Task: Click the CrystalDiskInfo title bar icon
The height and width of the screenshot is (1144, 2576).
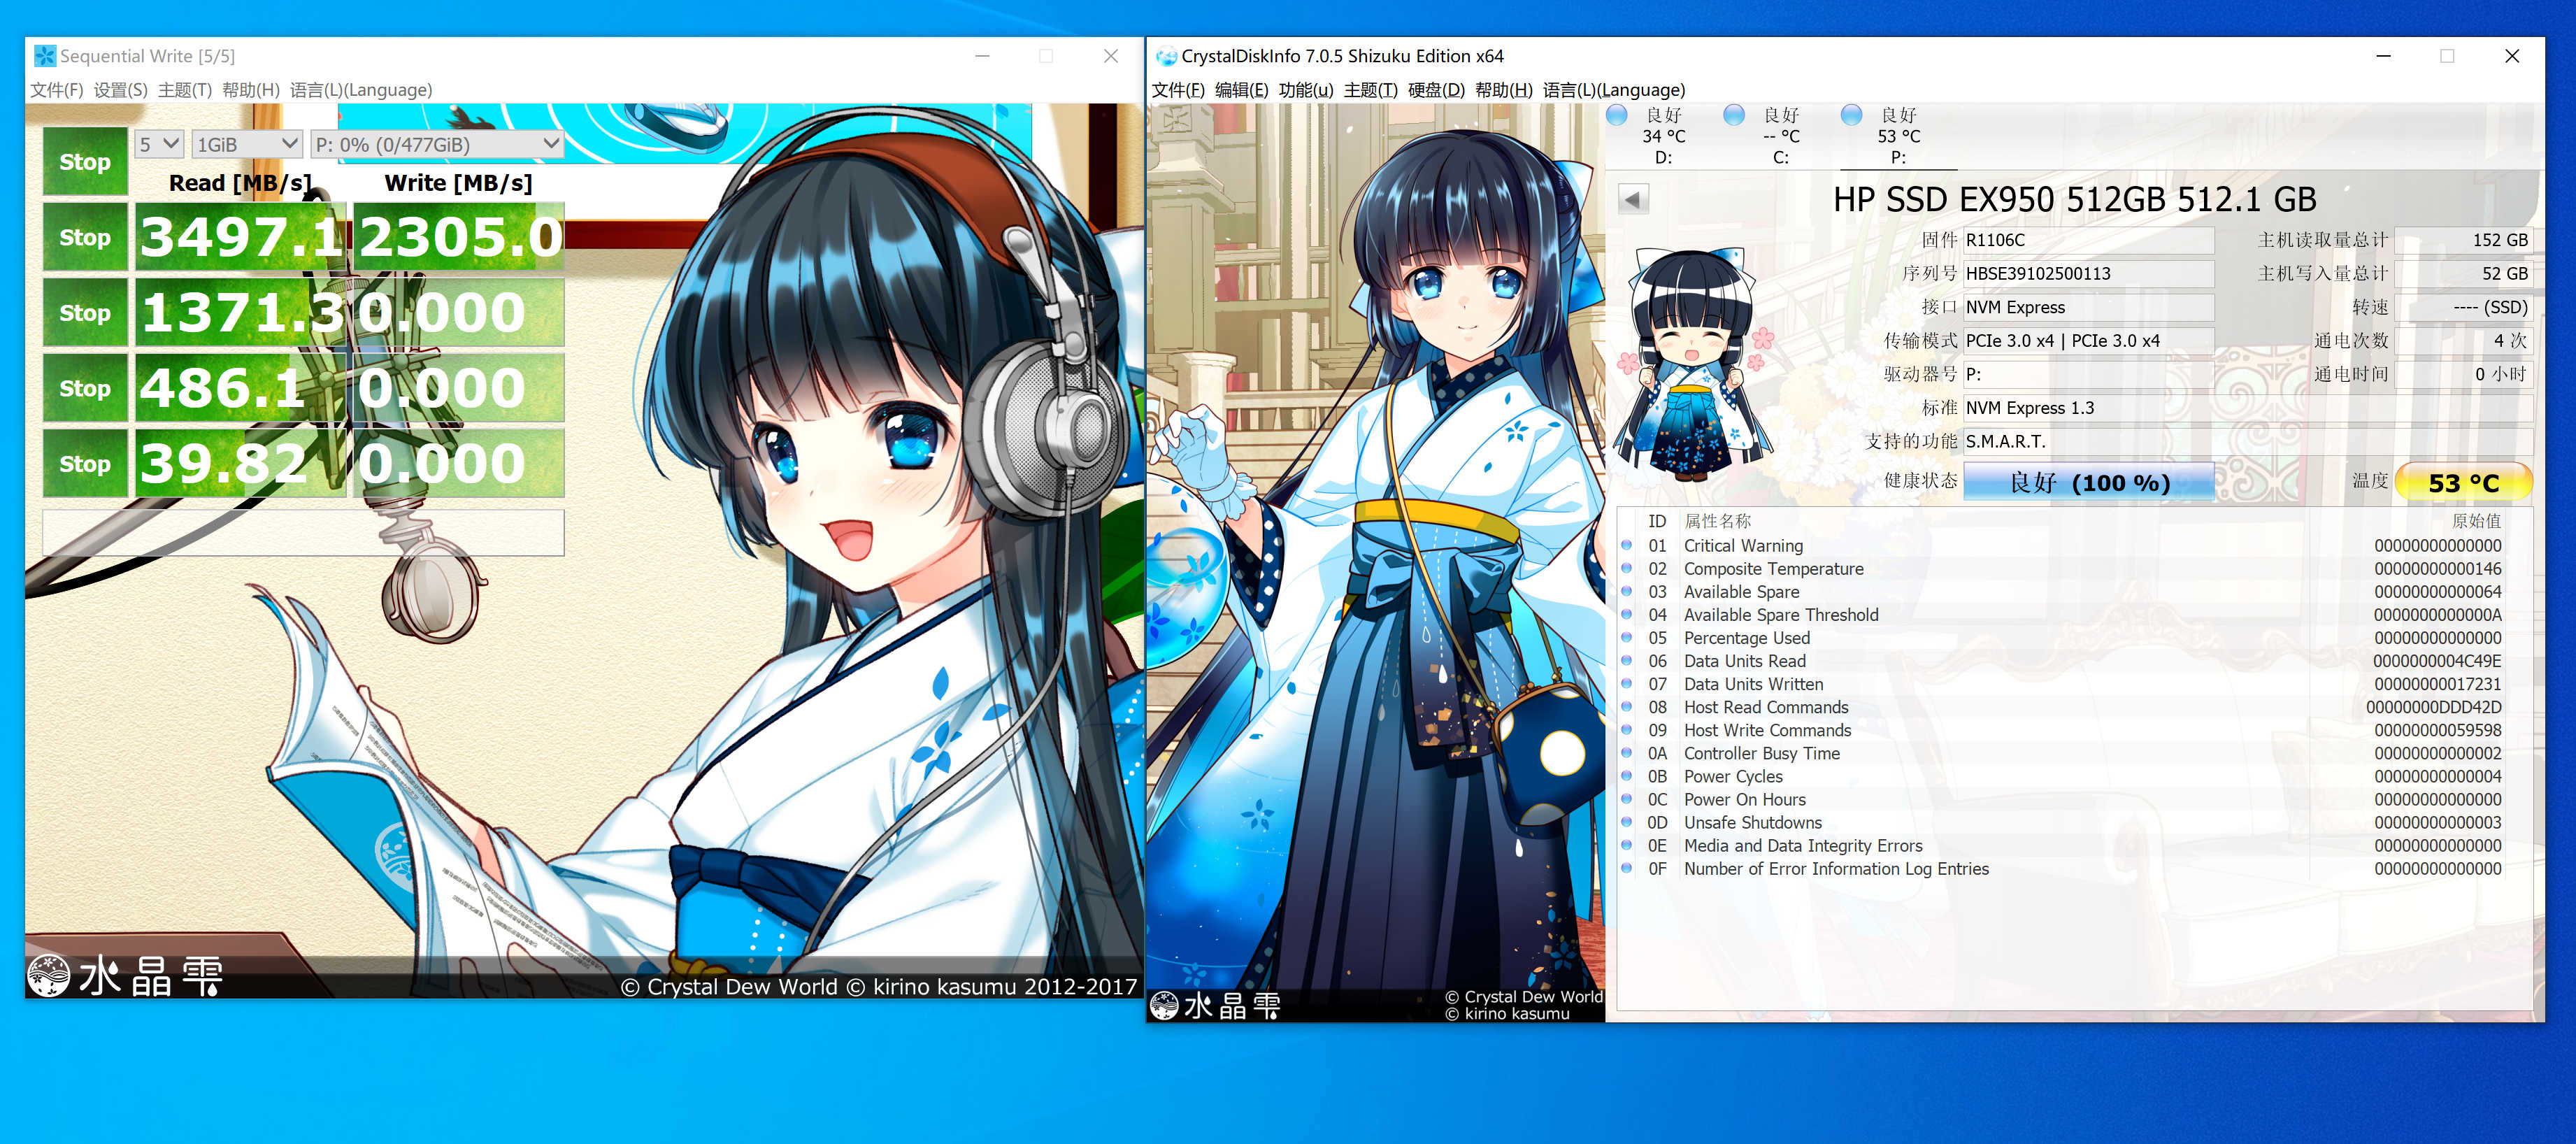Action: coord(1166,56)
